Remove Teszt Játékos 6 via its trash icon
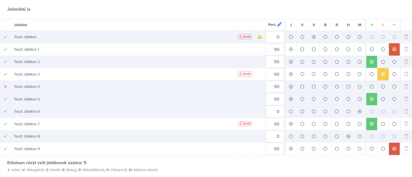 (406, 111)
